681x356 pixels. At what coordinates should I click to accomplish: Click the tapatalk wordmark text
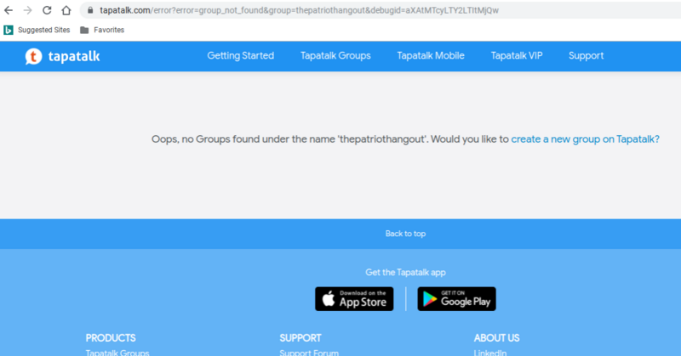pos(74,56)
